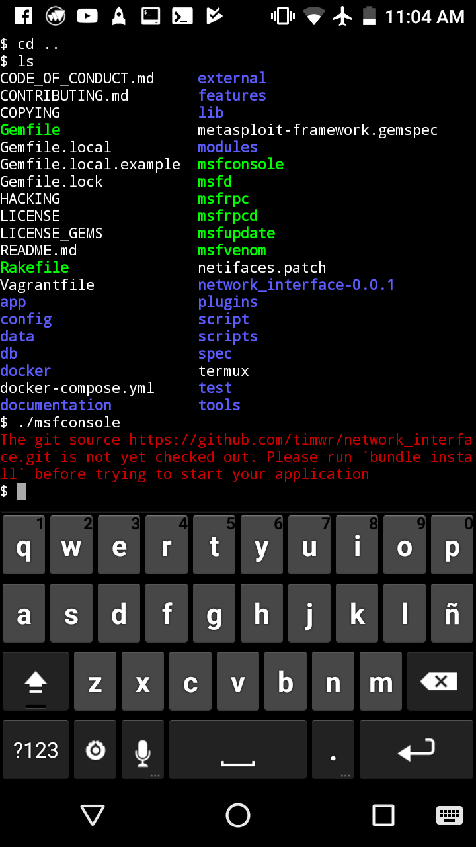Tap the msfconsole file name in listing
476x847 pixels.
[x=241, y=164]
